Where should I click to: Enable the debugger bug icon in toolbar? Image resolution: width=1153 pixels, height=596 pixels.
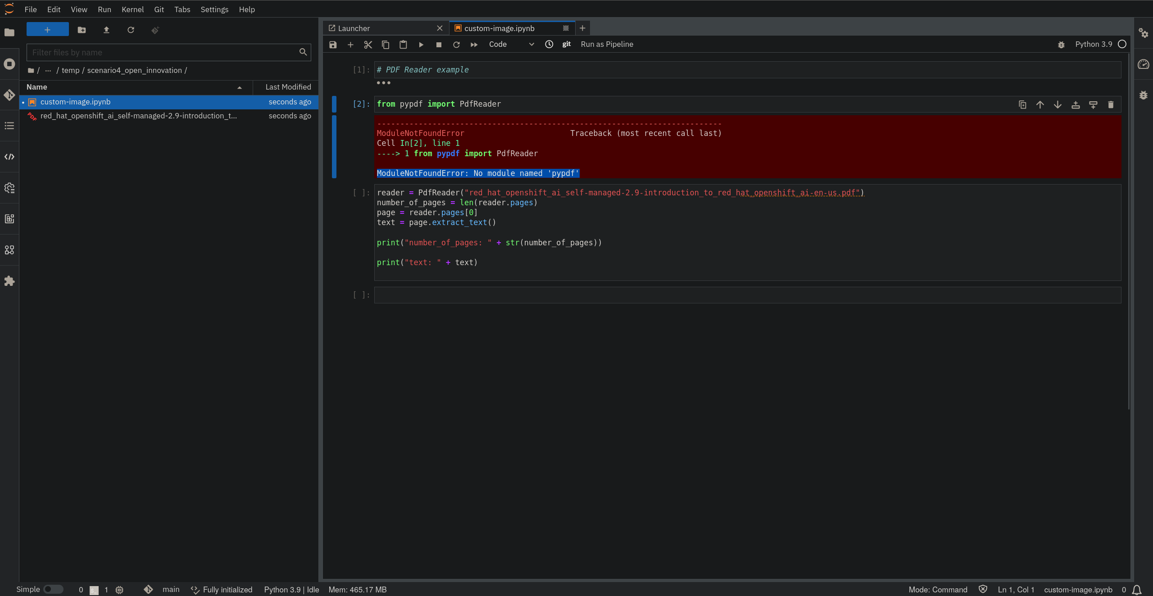click(x=1061, y=45)
